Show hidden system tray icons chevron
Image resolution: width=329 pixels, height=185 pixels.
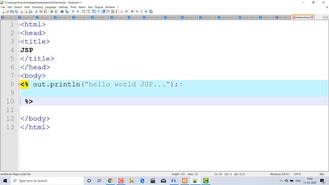(x=281, y=180)
